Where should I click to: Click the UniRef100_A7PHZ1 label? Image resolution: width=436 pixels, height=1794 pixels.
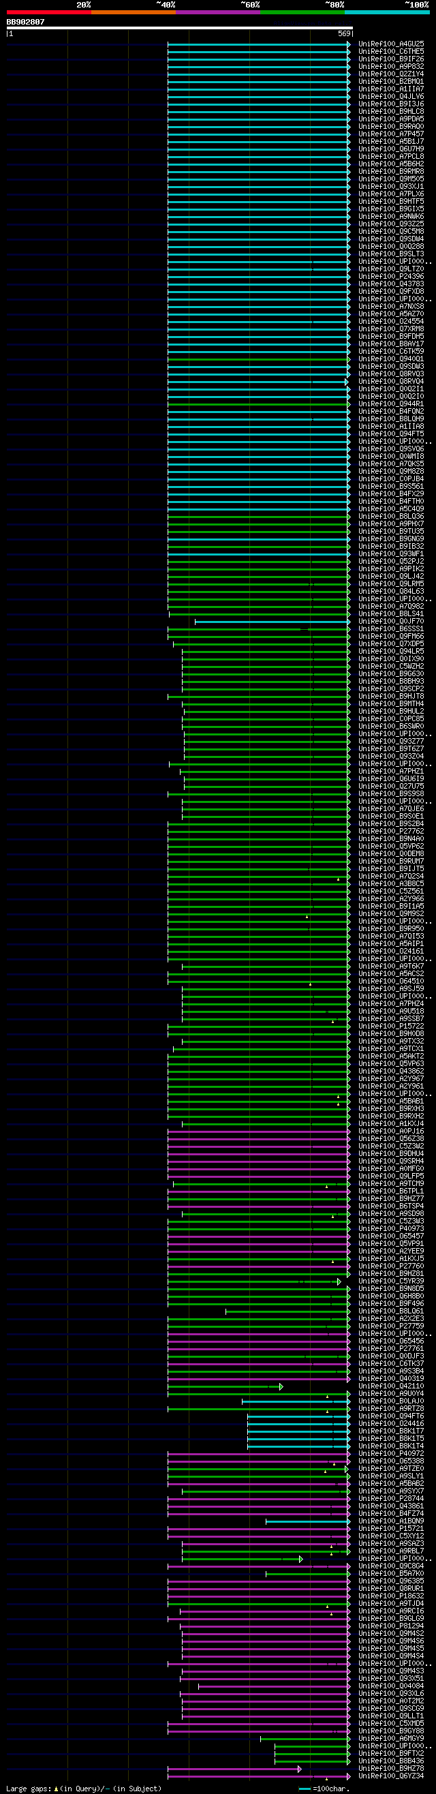(x=391, y=771)
